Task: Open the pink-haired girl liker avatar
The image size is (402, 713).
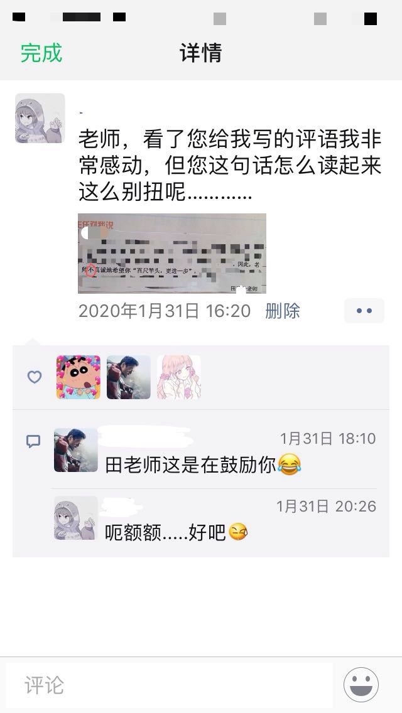Action: pos(179,377)
